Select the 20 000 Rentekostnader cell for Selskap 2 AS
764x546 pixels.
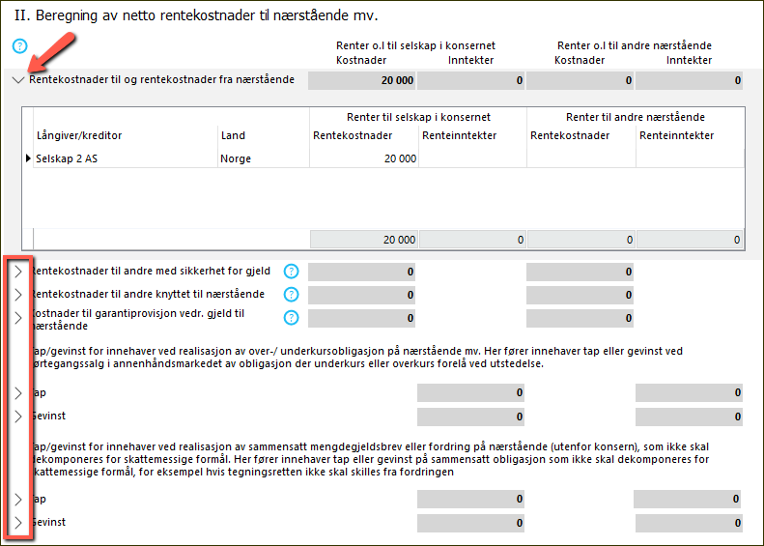click(x=364, y=158)
